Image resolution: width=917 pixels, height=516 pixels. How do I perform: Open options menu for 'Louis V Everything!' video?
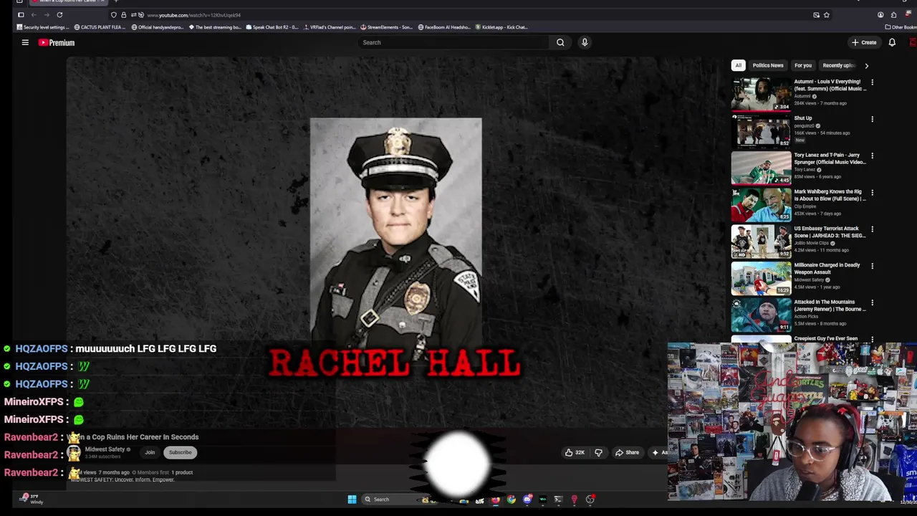pyautogui.click(x=872, y=82)
